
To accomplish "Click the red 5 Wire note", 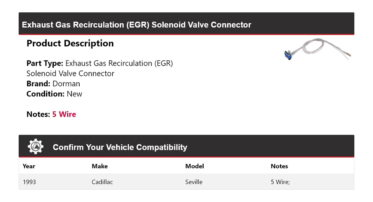I will click(64, 114).
